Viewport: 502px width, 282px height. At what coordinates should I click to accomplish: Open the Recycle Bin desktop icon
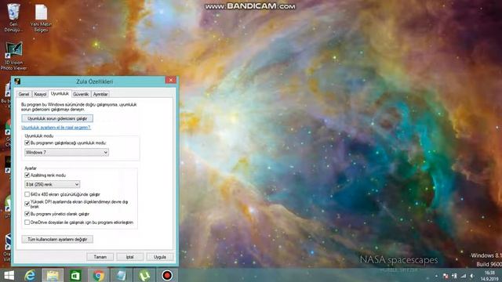tap(13, 17)
